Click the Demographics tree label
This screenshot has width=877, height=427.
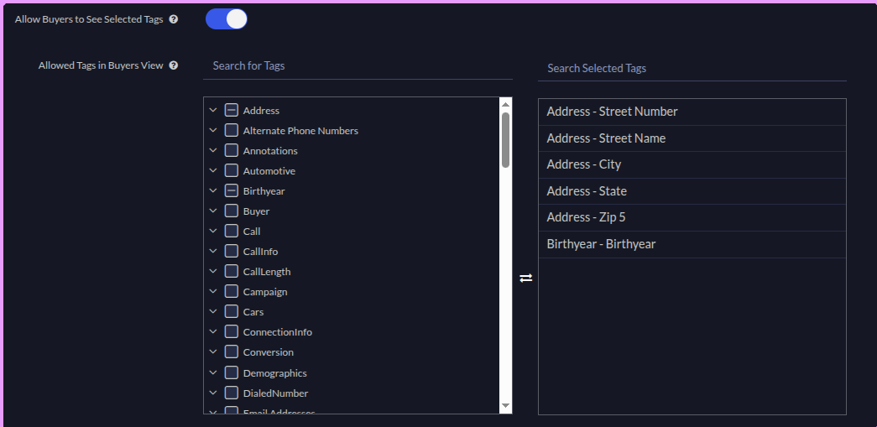274,372
